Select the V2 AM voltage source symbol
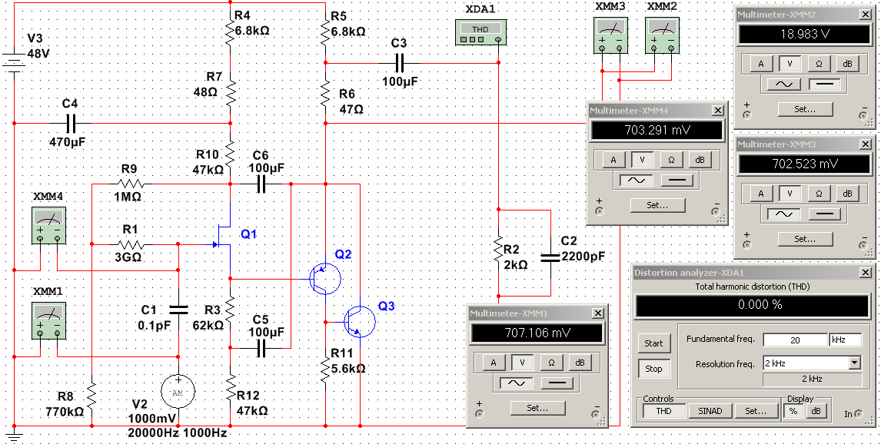881x444 pixels. [x=178, y=391]
